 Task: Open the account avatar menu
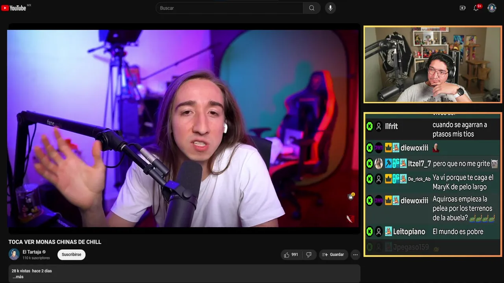[492, 8]
